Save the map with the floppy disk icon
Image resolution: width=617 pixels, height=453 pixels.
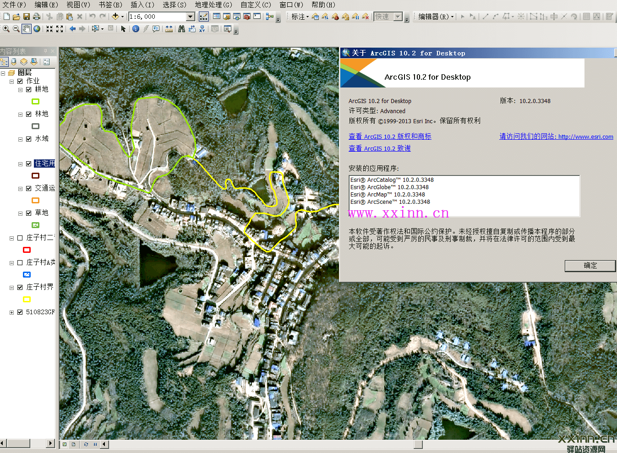(x=27, y=16)
